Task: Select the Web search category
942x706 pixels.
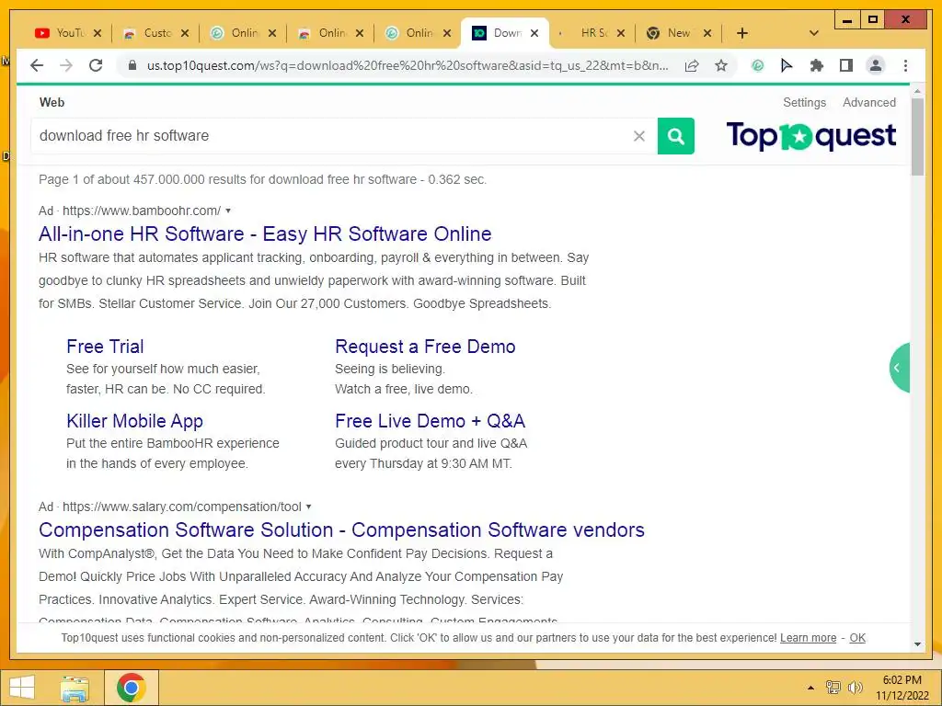Action: click(x=52, y=103)
